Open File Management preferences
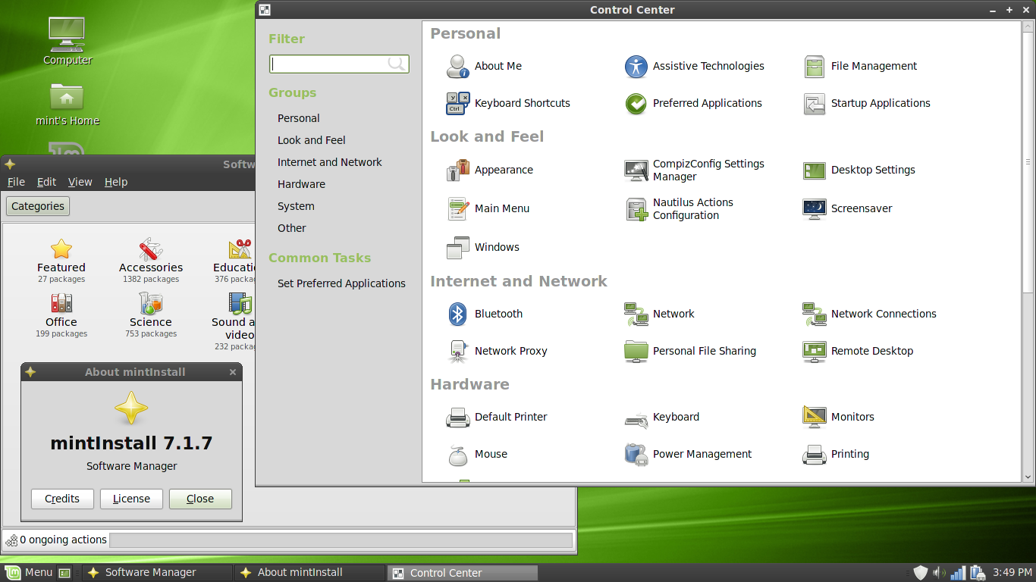1036x582 pixels. point(860,66)
